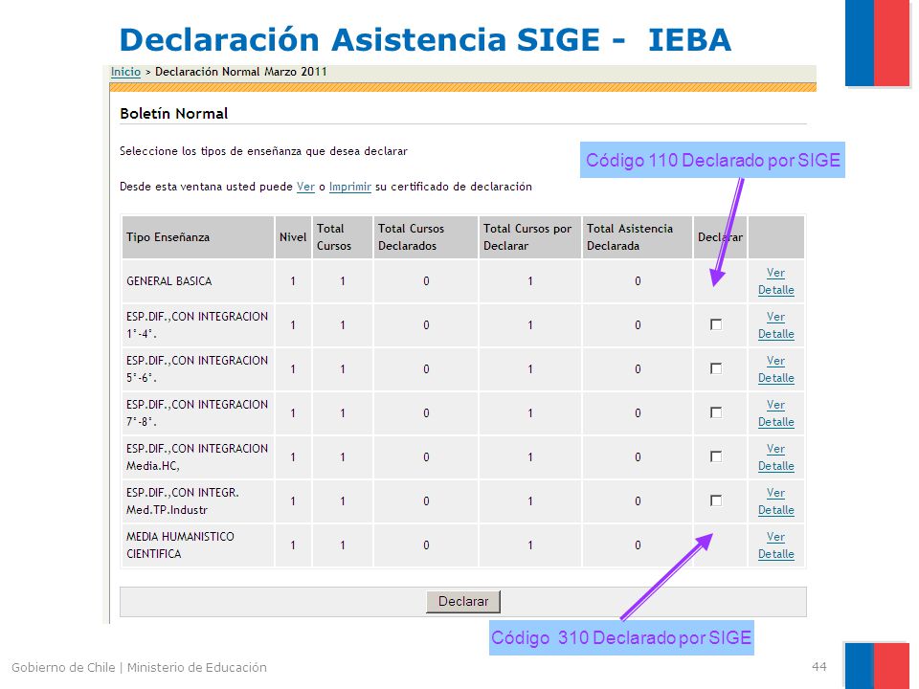
Task: Click the Nivel column header
Action: (293, 237)
